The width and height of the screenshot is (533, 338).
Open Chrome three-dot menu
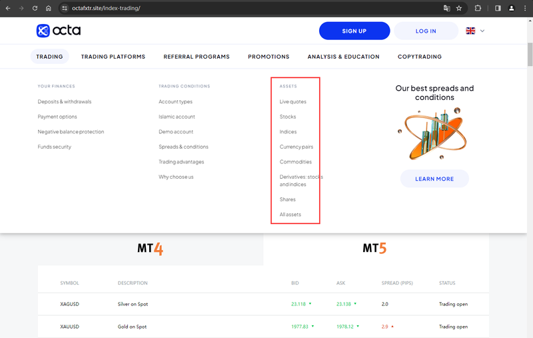pyautogui.click(x=525, y=8)
